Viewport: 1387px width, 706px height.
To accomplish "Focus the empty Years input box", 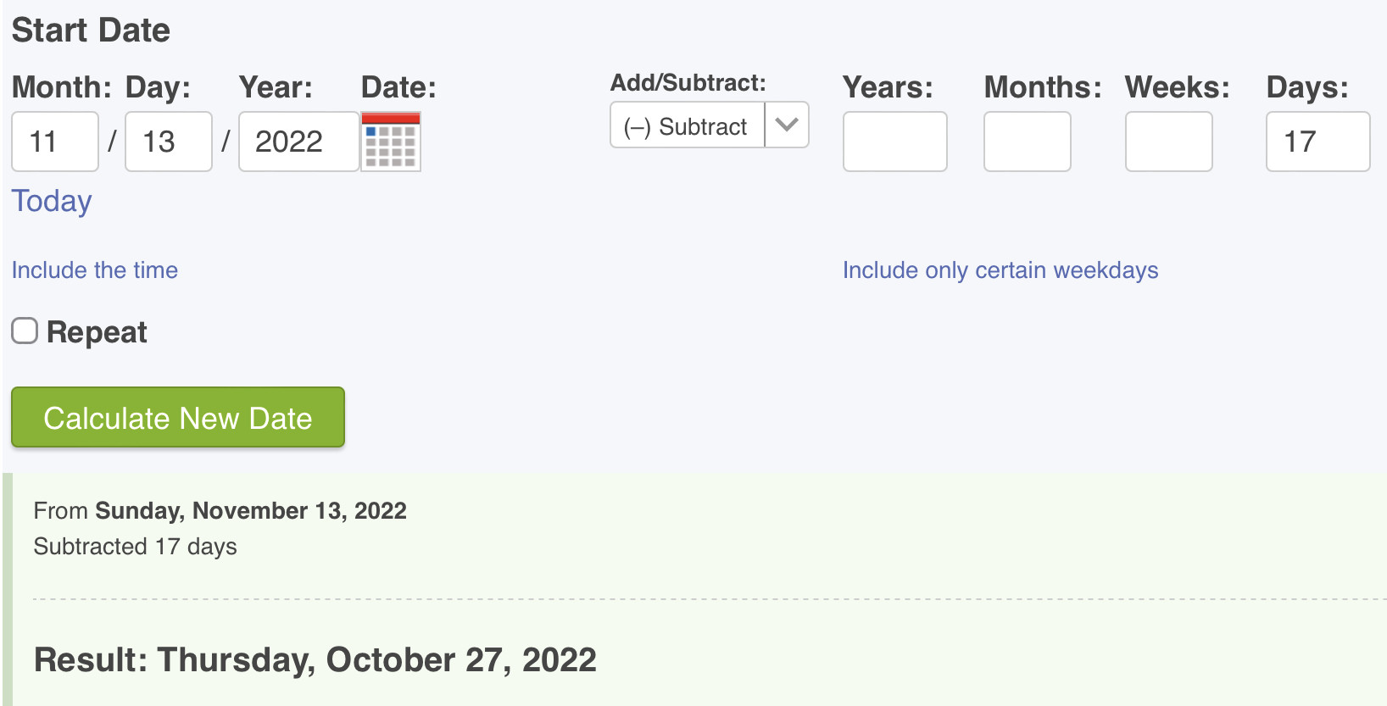I will (894, 142).
